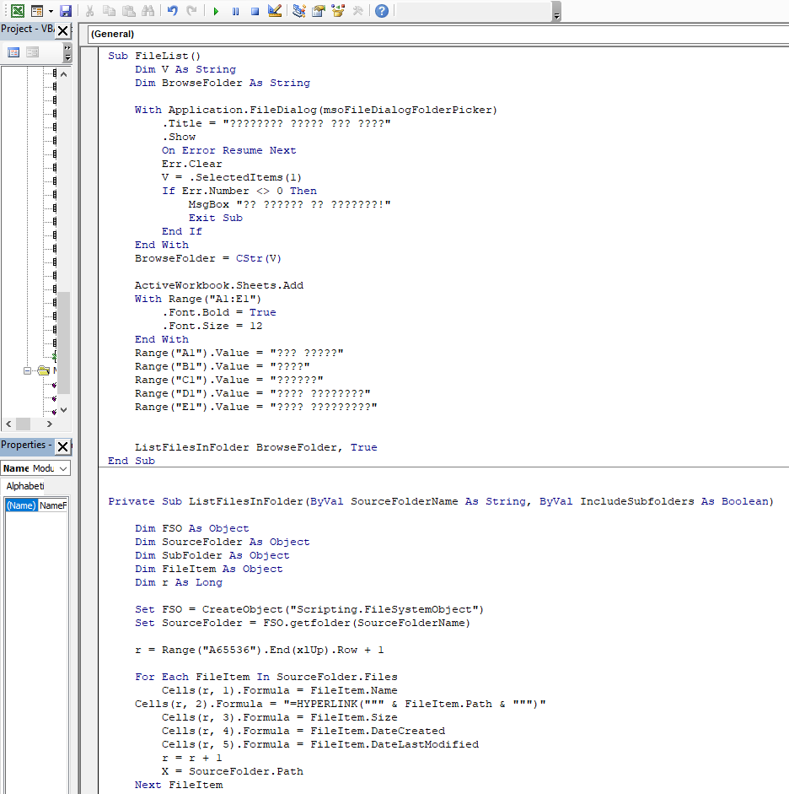Open the (General) object dropdown

pos(438,34)
